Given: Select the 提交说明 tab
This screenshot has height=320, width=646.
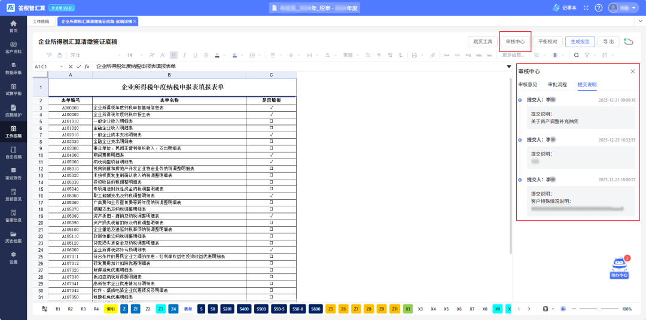Looking at the screenshot, I should click(587, 84).
